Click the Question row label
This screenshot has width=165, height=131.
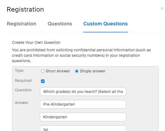click(23, 90)
